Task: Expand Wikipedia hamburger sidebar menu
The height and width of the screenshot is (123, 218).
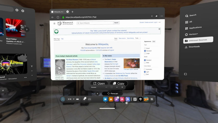Action: [x=54, y=23]
